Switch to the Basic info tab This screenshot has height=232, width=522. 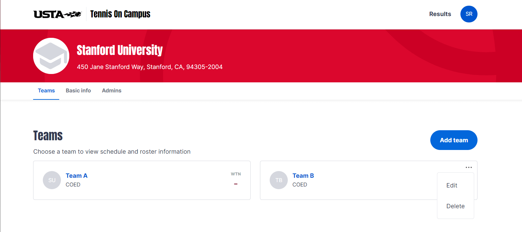pos(78,90)
